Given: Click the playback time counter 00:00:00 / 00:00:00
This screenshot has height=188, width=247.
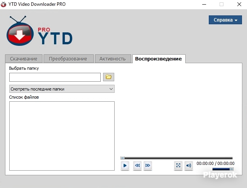Looking at the screenshot, I should click(215, 163).
